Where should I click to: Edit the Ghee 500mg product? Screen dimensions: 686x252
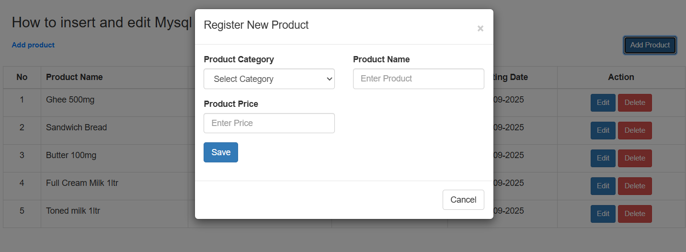coord(603,103)
